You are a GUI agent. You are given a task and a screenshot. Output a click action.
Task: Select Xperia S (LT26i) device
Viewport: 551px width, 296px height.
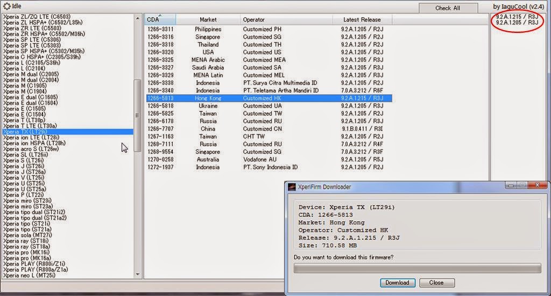click(24, 161)
